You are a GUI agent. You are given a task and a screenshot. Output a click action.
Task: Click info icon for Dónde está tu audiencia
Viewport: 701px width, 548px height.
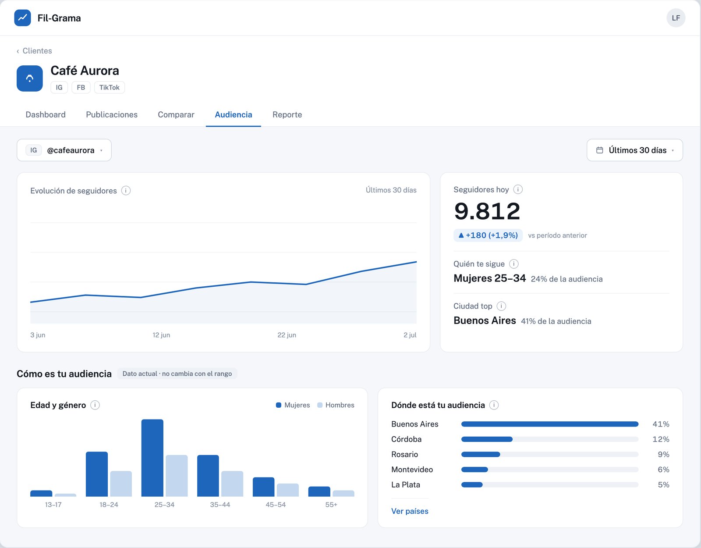click(494, 405)
